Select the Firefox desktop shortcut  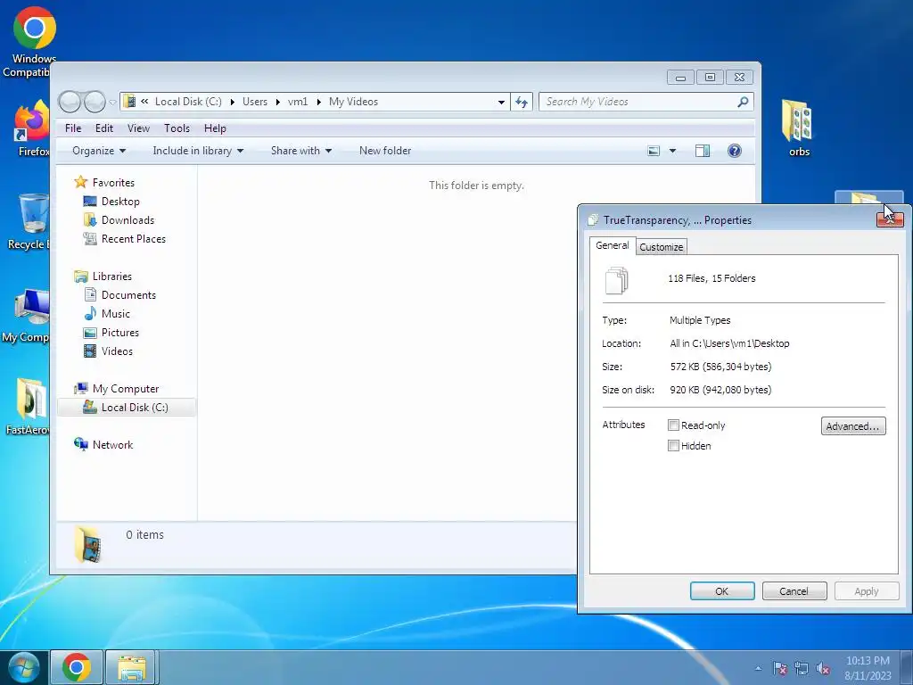[x=32, y=128]
